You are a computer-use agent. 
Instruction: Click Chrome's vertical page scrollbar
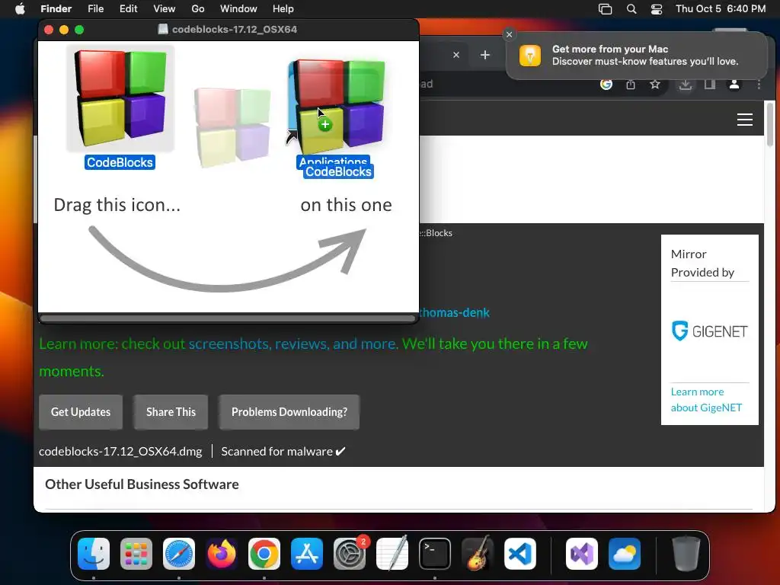770,124
